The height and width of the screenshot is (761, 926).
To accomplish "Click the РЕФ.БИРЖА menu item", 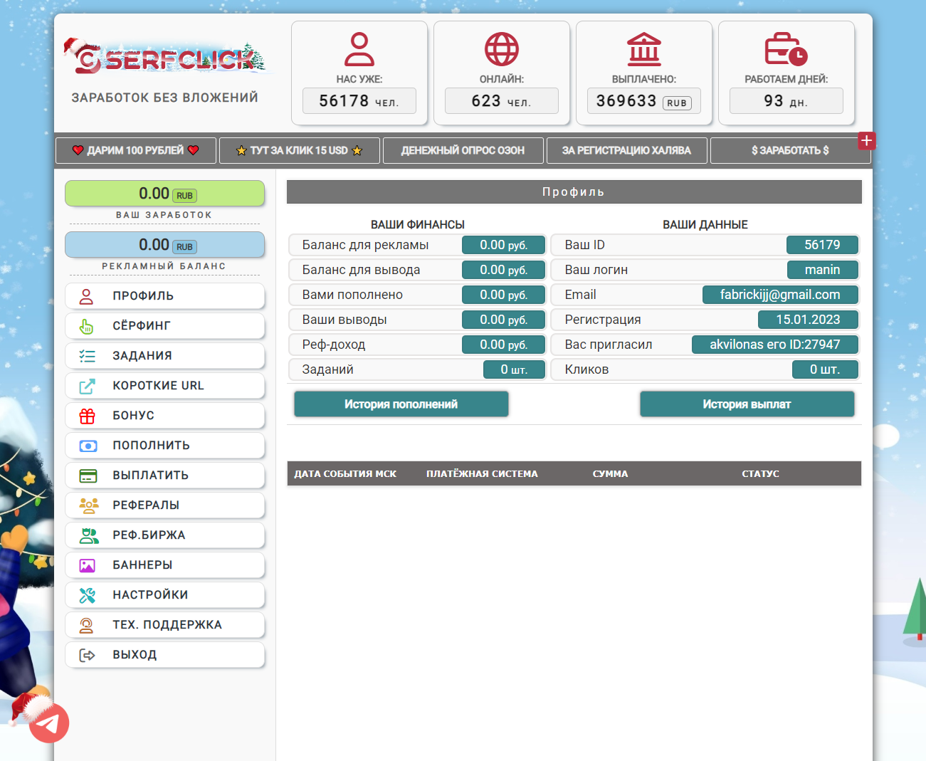I will pyautogui.click(x=165, y=535).
